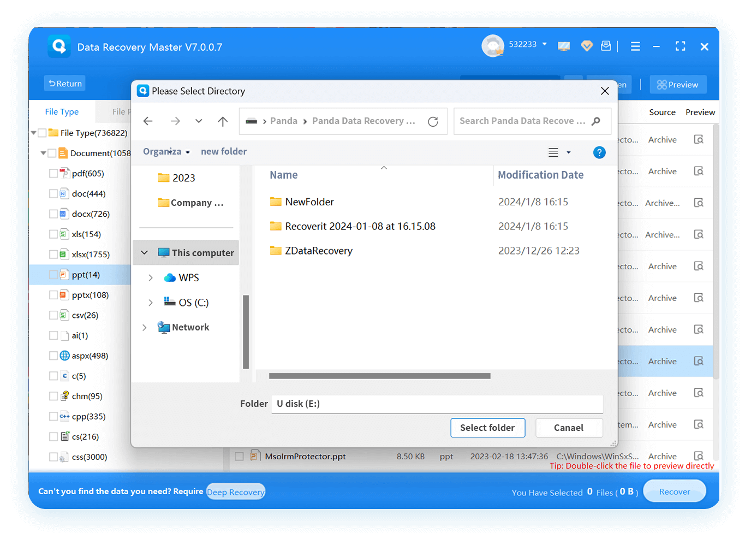Click the Return button
The width and height of the screenshot is (751, 544).
[65, 84]
